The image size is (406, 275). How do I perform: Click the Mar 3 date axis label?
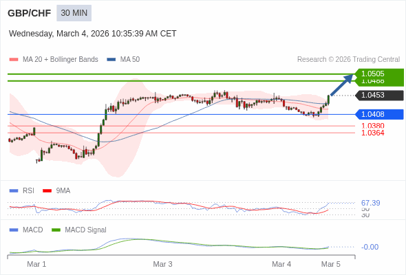click(x=162, y=265)
